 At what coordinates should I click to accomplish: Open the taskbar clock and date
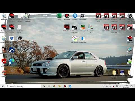tap(126, 86)
